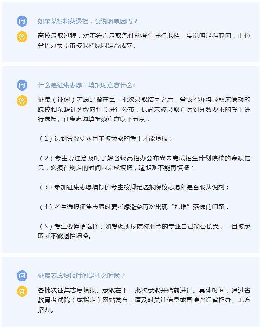The image size is (261, 329).
Task: Click the paragraph defining 征集（征询）志愿
Action: pos(144,109)
